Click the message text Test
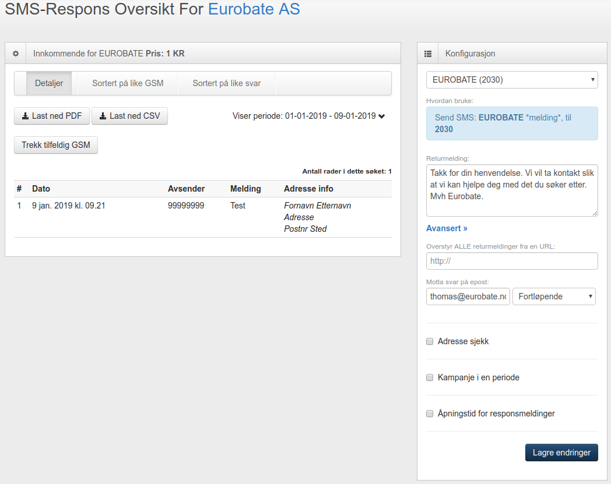This screenshot has width=611, height=484. [238, 206]
